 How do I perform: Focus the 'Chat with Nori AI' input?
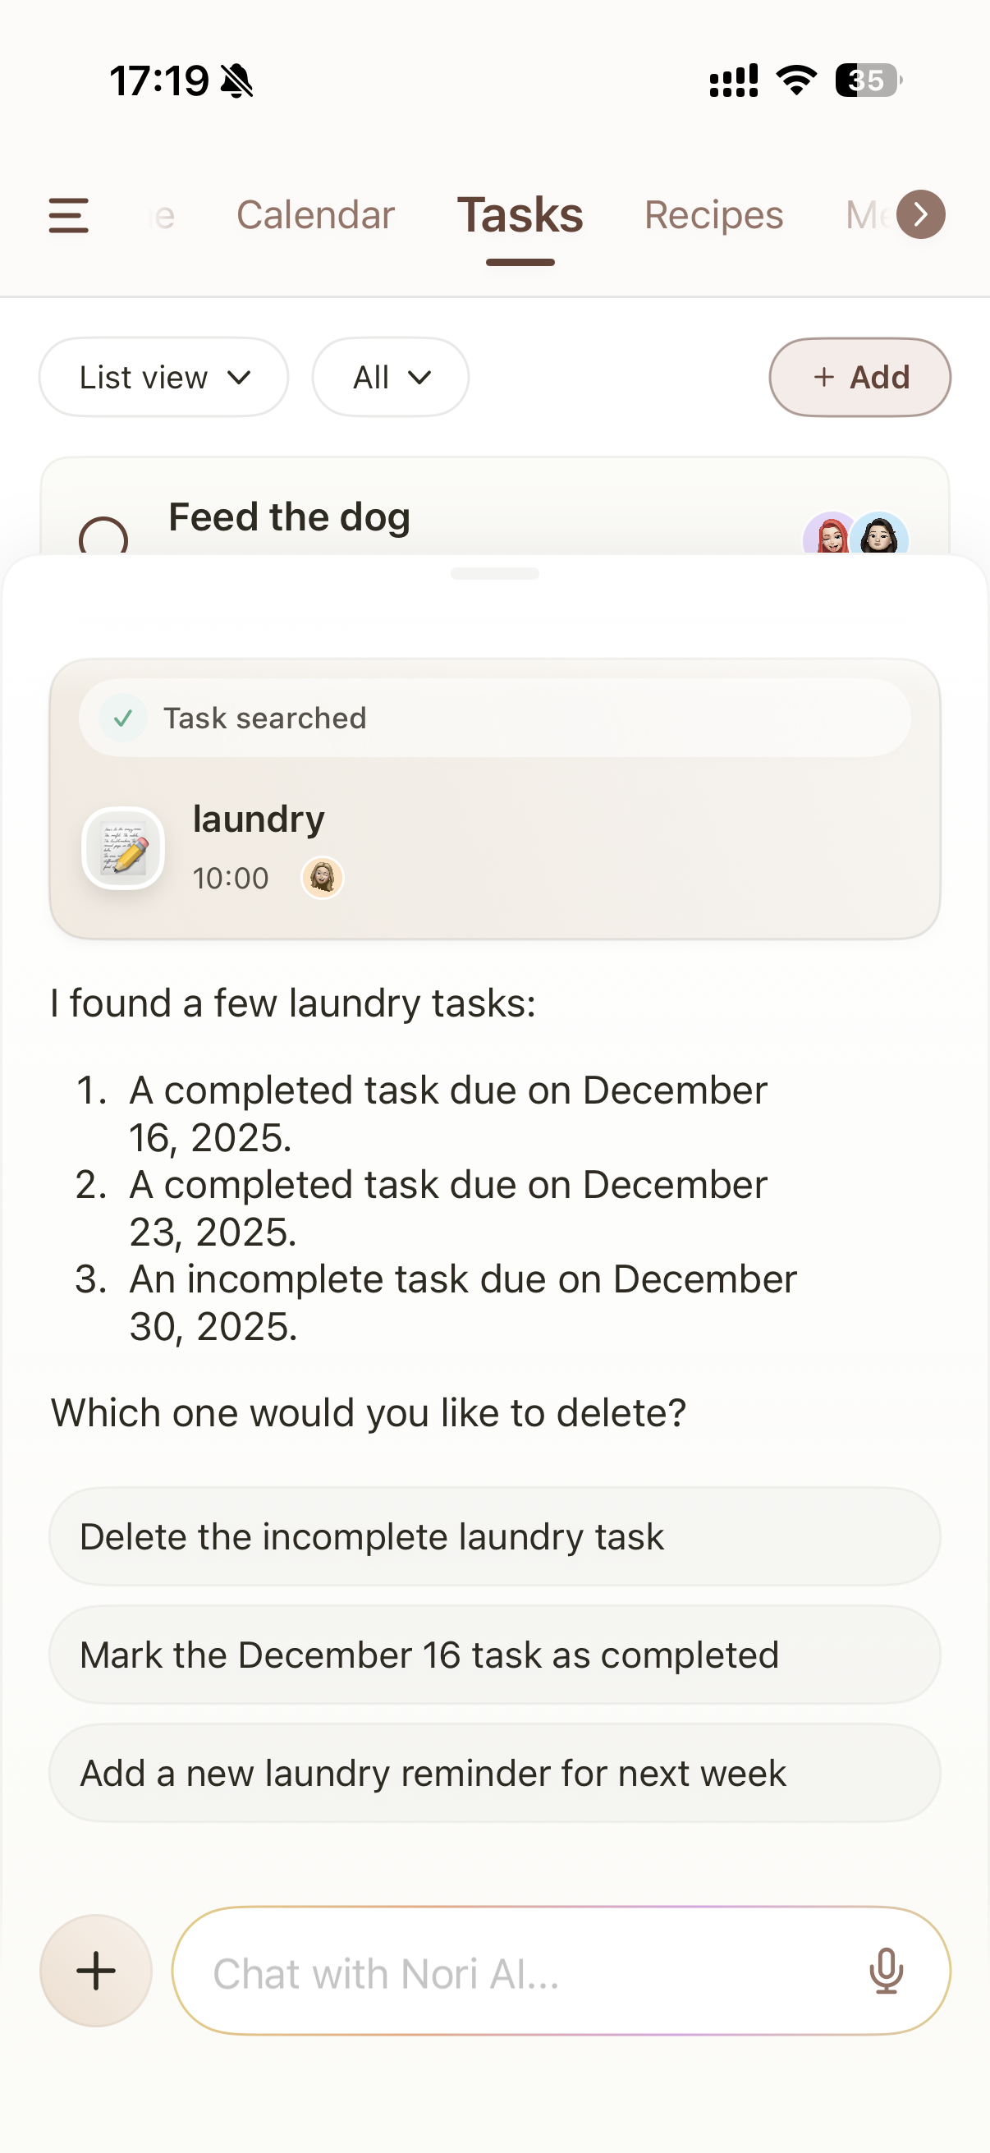[x=518, y=1972]
